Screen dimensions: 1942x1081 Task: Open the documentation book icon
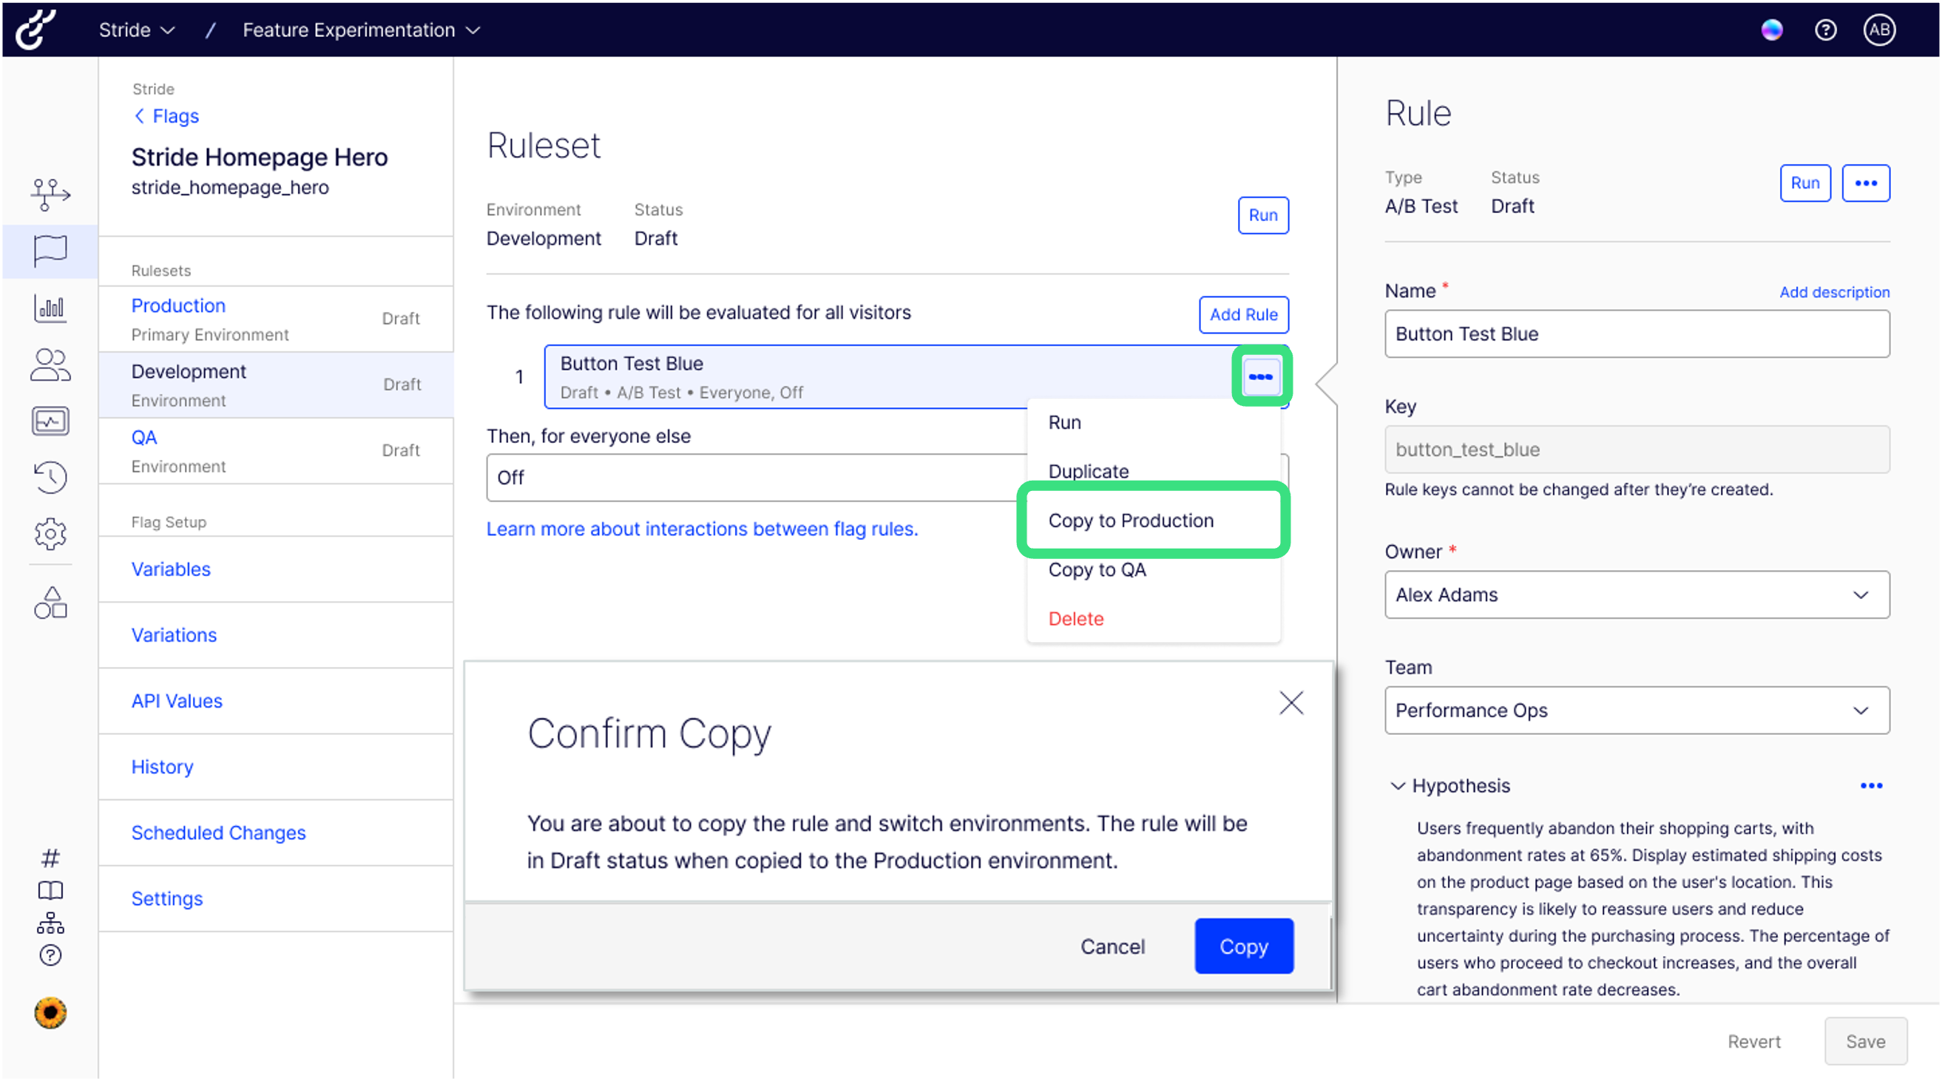click(50, 889)
